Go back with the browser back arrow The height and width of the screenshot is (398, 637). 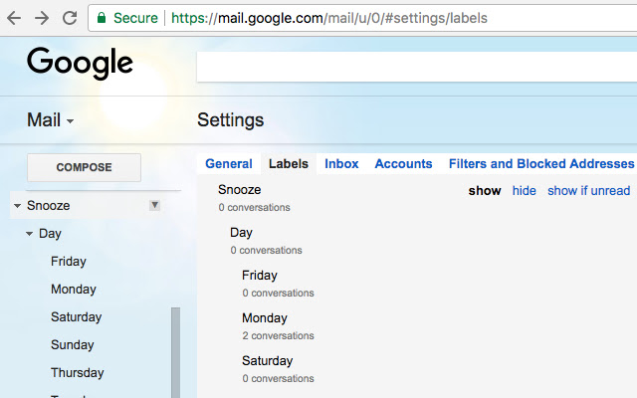pyautogui.click(x=14, y=18)
